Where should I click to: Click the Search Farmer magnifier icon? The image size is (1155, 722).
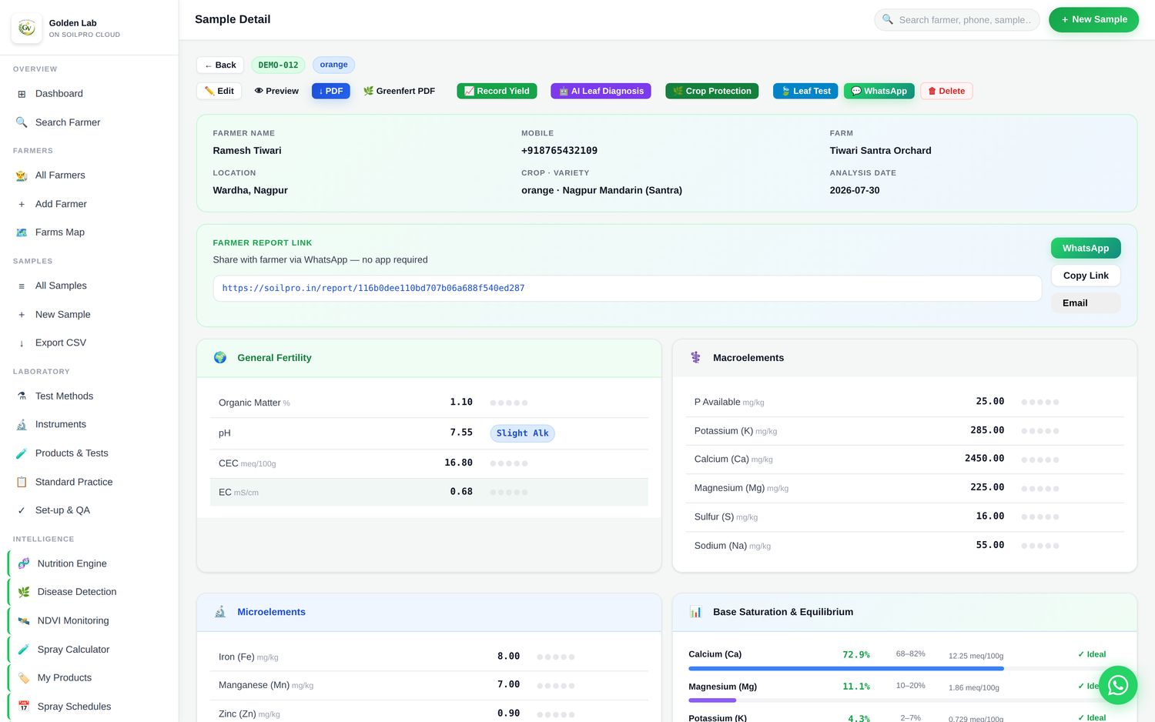[x=22, y=122]
